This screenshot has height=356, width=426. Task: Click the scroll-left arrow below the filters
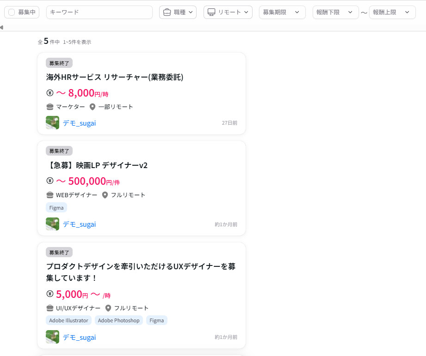pos(2,27)
